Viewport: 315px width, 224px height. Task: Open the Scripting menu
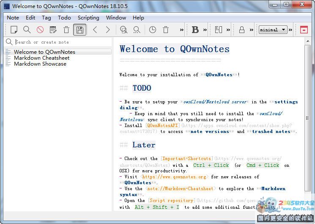(x=88, y=18)
